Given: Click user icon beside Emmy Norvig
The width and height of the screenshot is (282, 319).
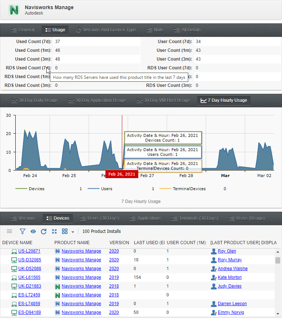Looking at the screenshot, I should point(214,312).
